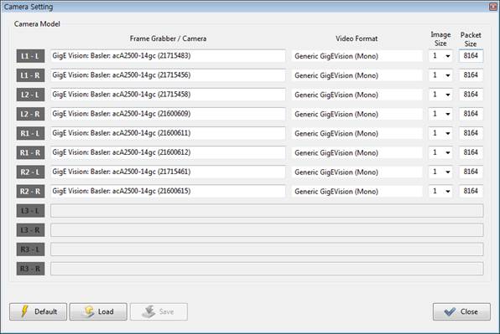Click Packet Size field for L2 - R

[471, 114]
